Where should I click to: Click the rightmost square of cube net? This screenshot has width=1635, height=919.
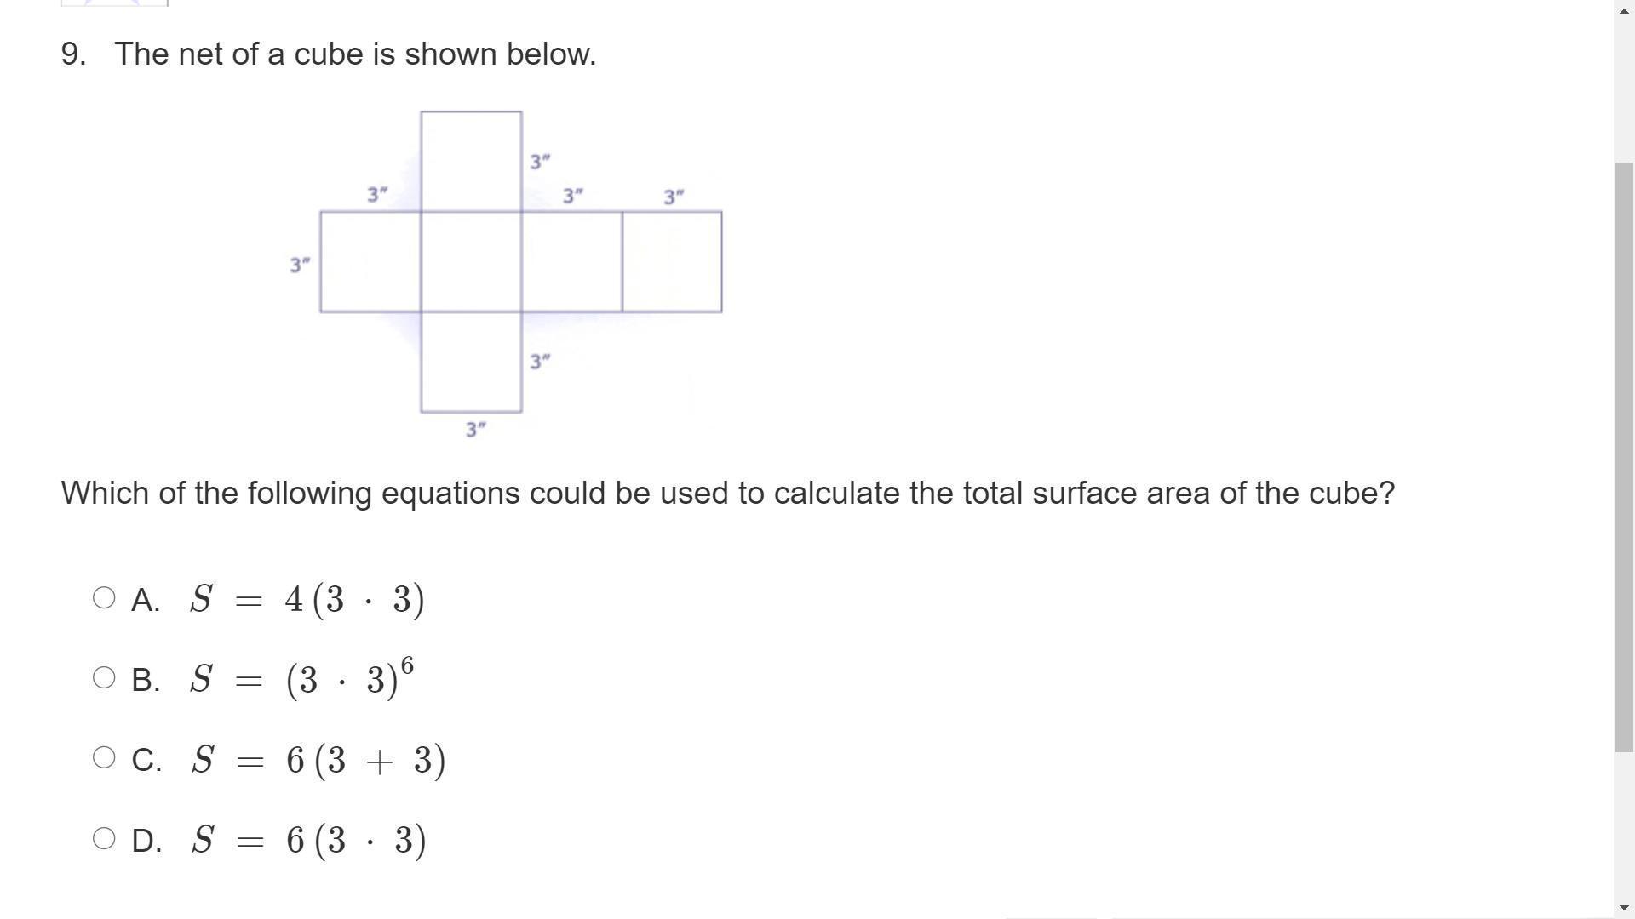[672, 262]
